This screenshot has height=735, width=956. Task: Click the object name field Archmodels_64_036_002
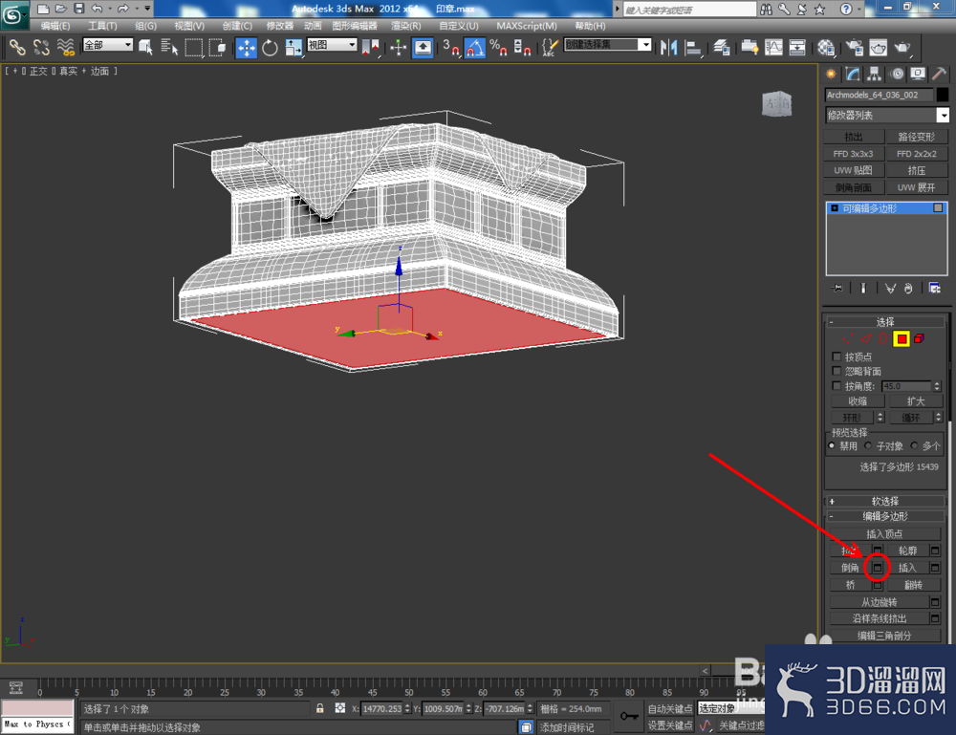[x=879, y=95]
